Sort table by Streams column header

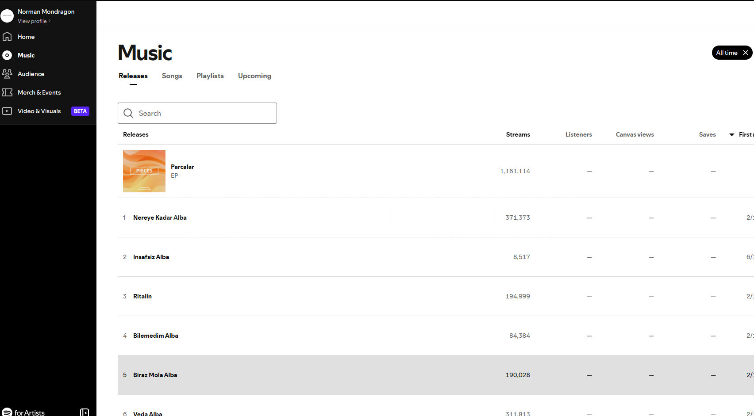click(518, 135)
